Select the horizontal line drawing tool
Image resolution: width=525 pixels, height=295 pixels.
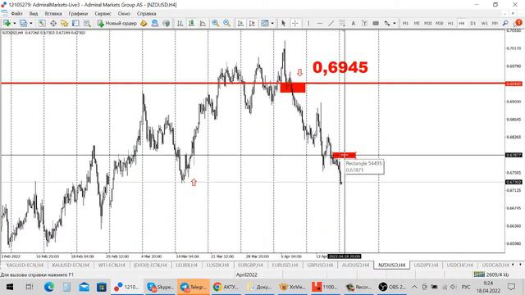point(320,23)
